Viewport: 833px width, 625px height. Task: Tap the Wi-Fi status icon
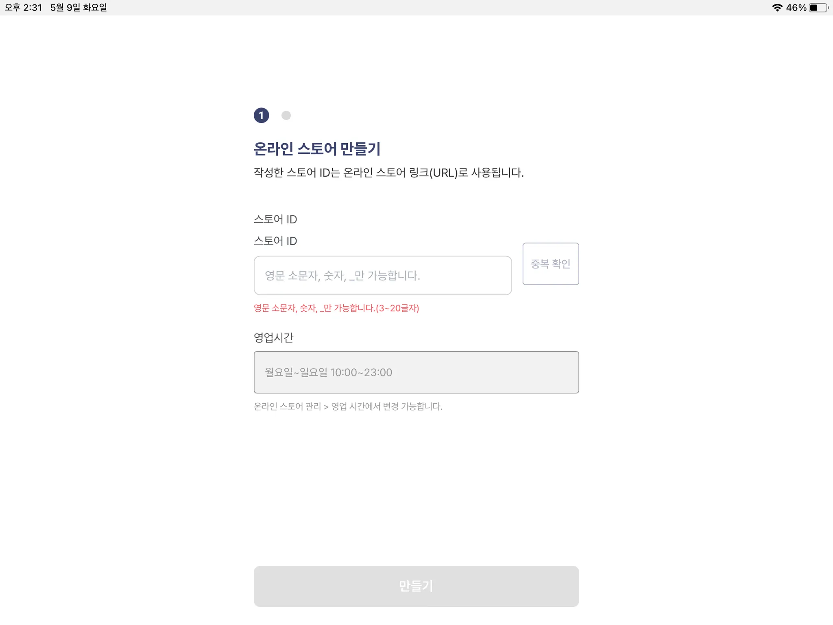(777, 8)
